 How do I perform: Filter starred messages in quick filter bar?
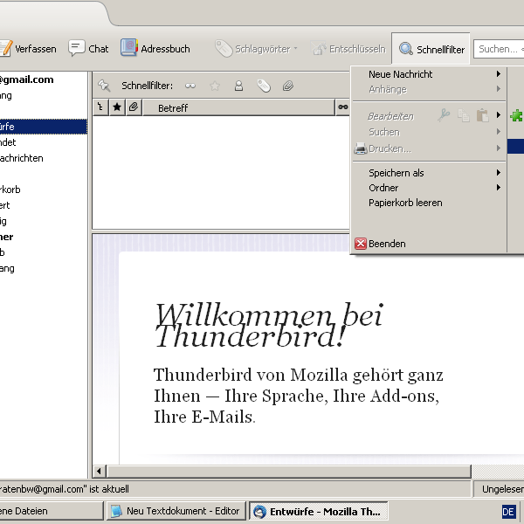click(x=215, y=86)
